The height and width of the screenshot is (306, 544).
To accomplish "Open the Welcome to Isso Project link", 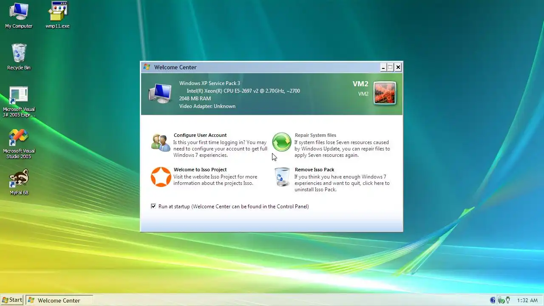I will [x=200, y=170].
